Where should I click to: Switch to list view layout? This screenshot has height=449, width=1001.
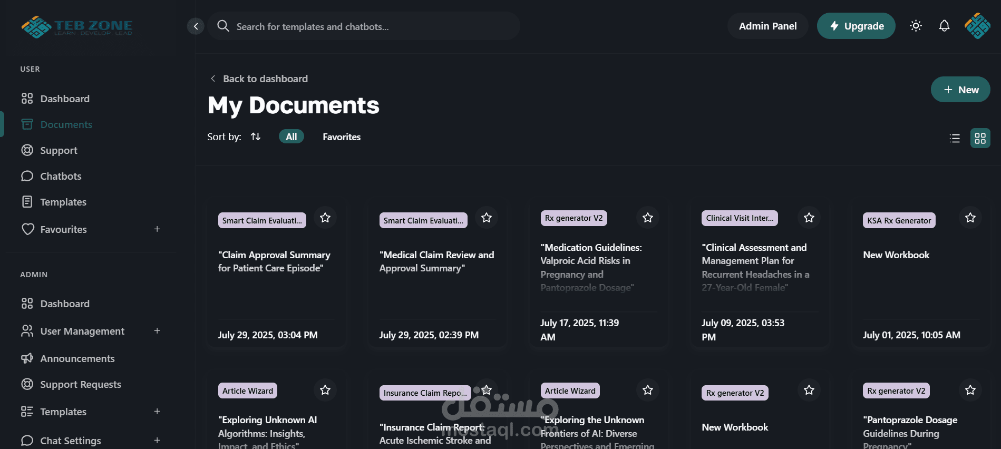coord(955,139)
